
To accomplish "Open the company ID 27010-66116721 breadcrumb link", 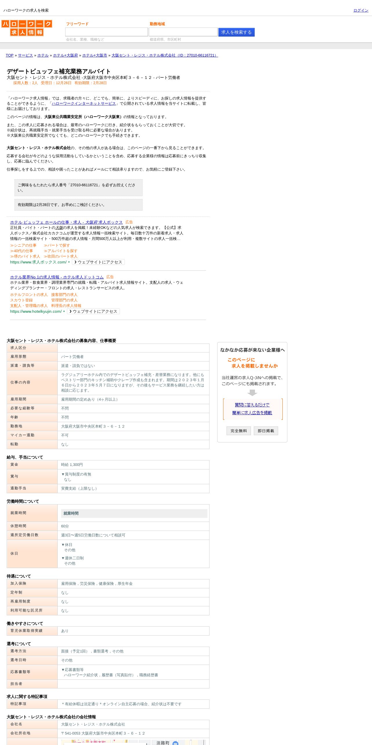I will [x=165, y=55].
